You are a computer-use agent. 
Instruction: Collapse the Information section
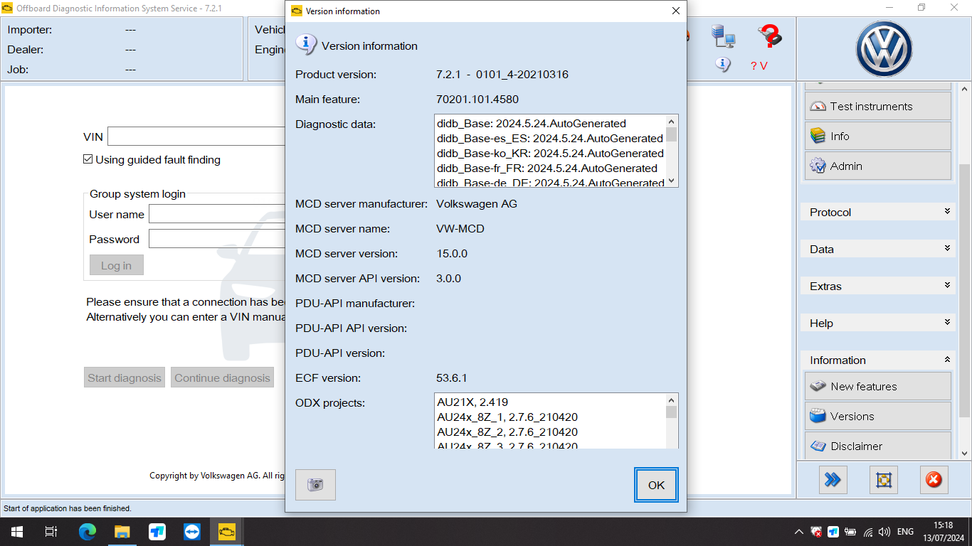[877, 360]
